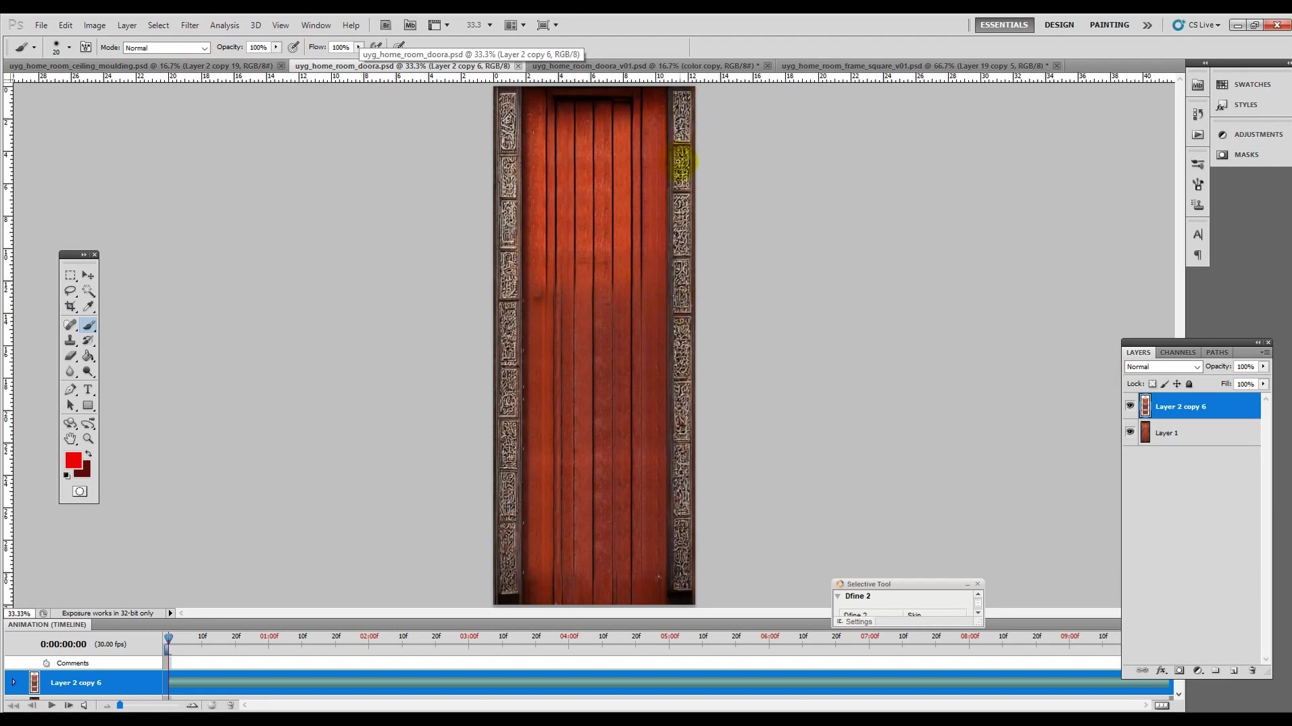Open Opacity slider arrow in options bar
Viewport: 1292px width, 726px height.
coord(276,47)
